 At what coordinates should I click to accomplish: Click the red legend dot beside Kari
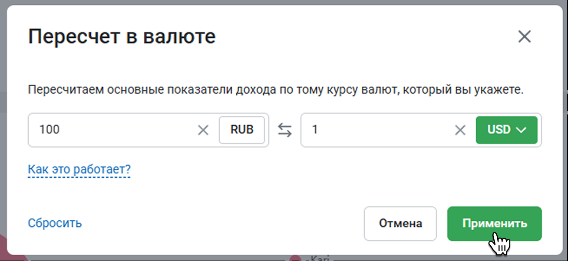pos(296,258)
